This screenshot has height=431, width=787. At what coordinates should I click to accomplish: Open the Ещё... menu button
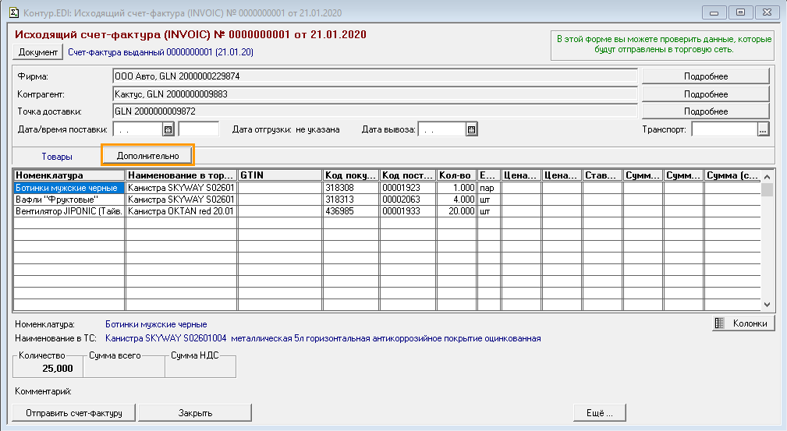[599, 412]
